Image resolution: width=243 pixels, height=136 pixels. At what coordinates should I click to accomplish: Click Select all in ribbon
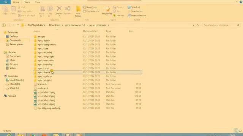134,7
